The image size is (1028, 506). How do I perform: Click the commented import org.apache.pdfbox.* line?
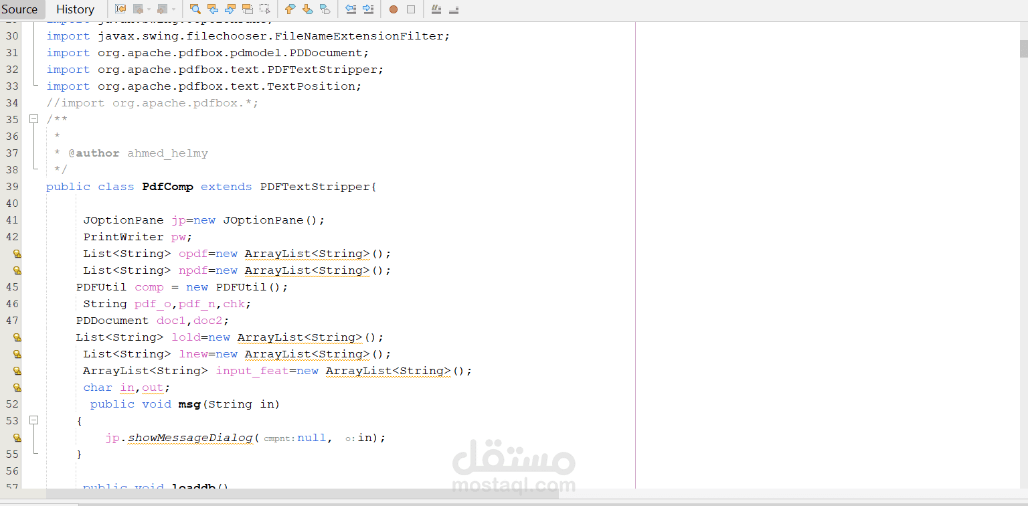click(152, 103)
